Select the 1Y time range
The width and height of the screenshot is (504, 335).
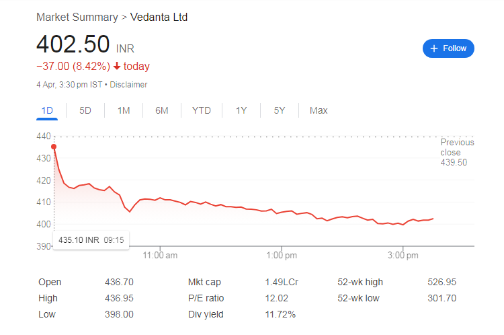241,110
